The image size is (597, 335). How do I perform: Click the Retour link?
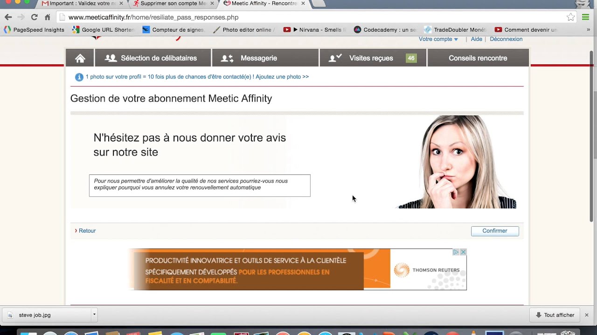coord(87,231)
